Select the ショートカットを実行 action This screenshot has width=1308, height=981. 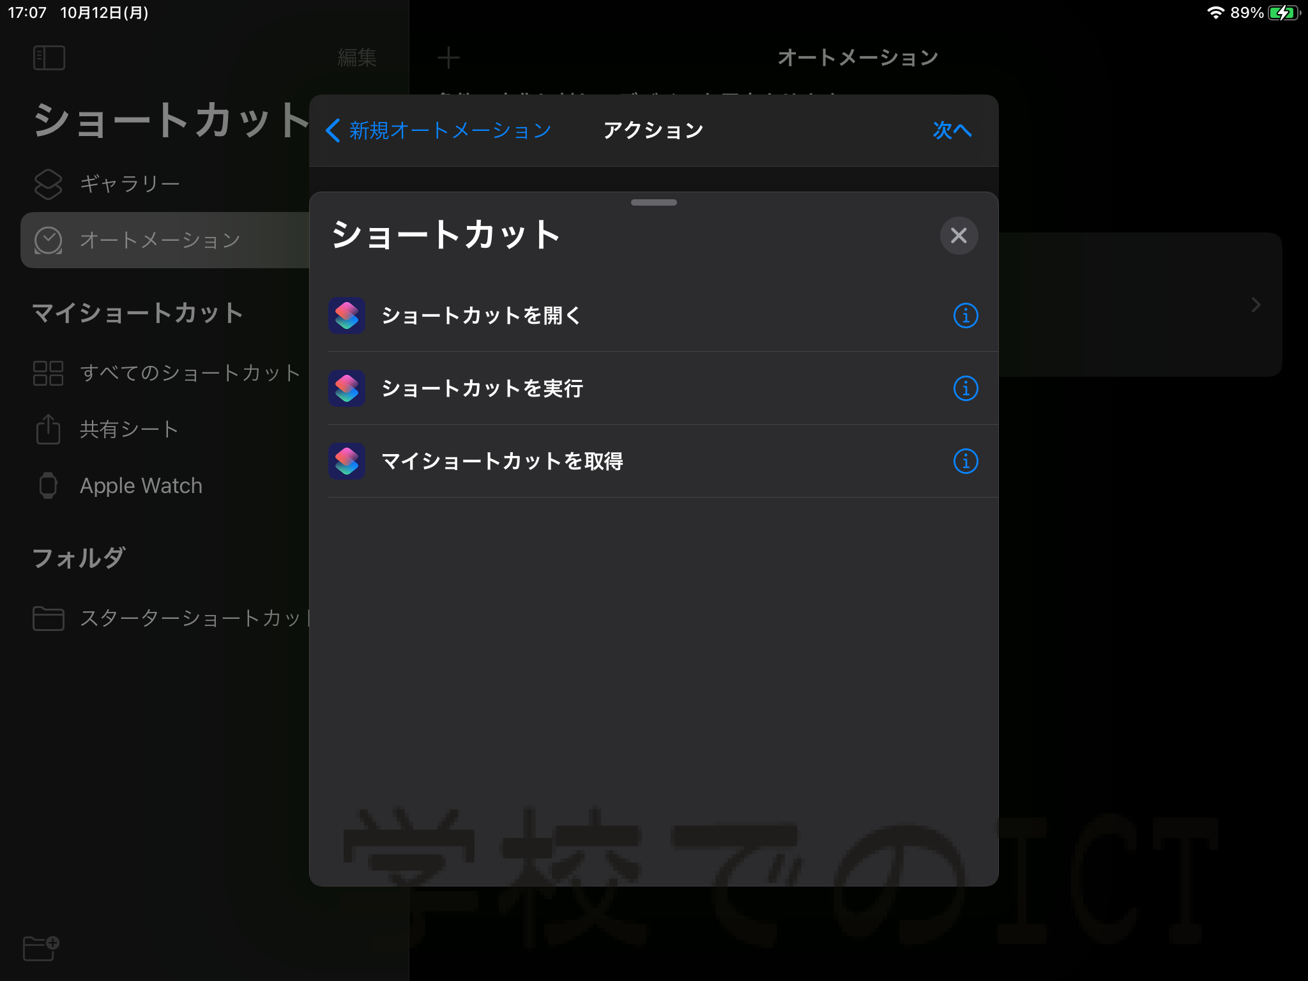tap(653, 388)
